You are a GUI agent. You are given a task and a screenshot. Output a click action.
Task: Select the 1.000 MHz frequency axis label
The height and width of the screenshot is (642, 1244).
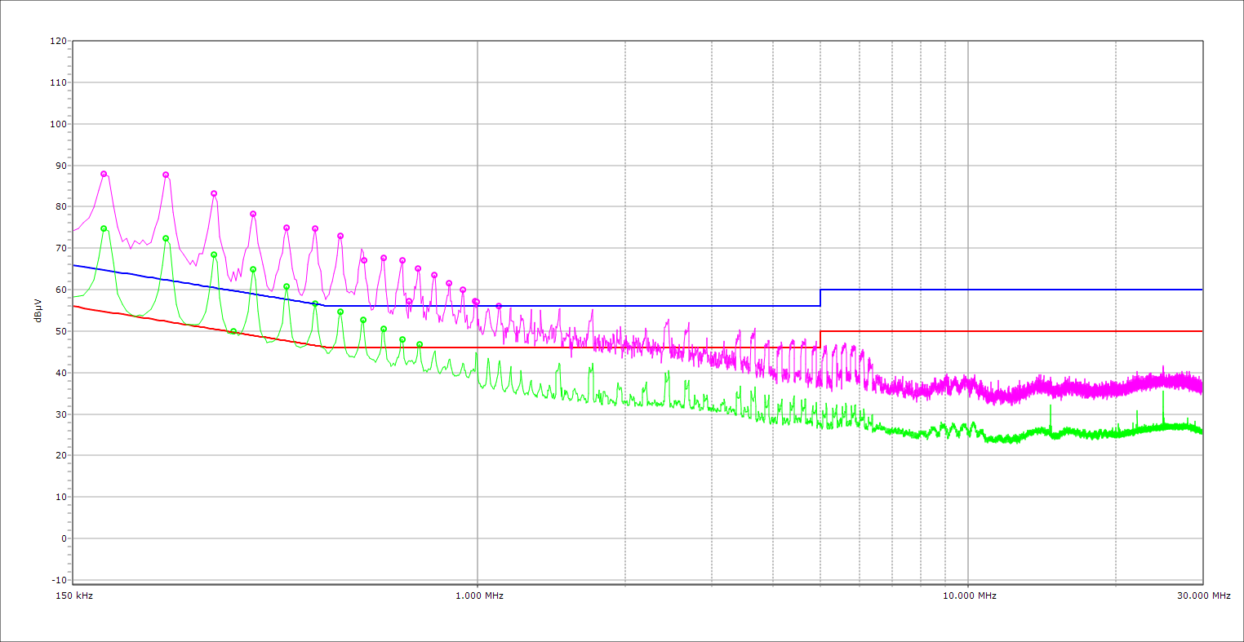(478, 596)
